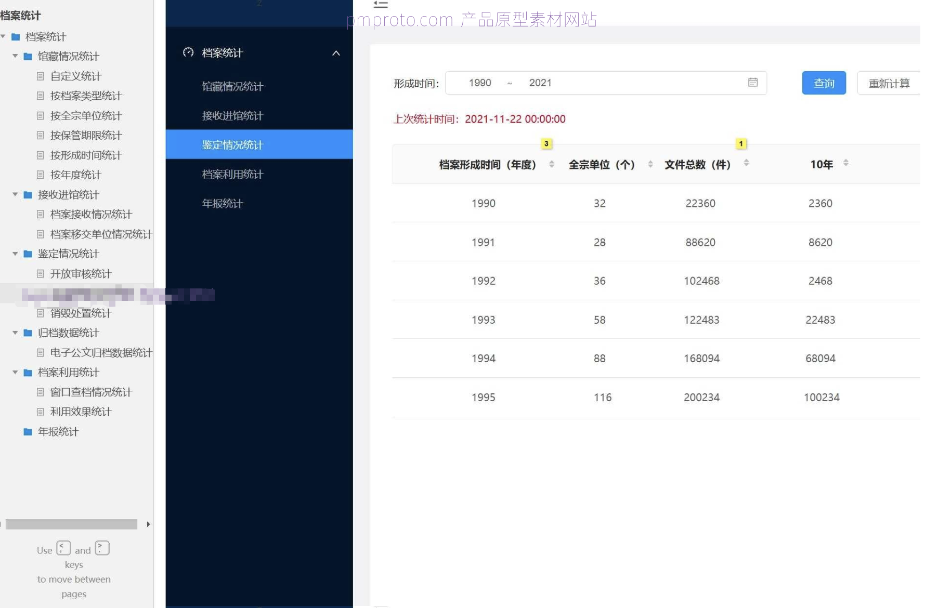Select the 年报统计 tree folder

pyautogui.click(x=58, y=431)
